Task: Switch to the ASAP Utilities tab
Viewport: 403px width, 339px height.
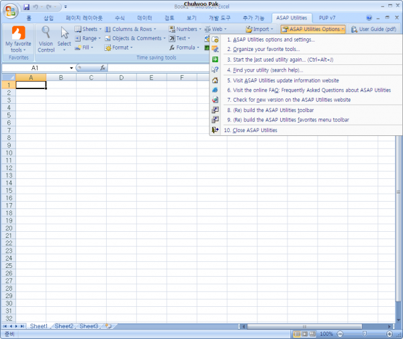Action: tap(292, 17)
